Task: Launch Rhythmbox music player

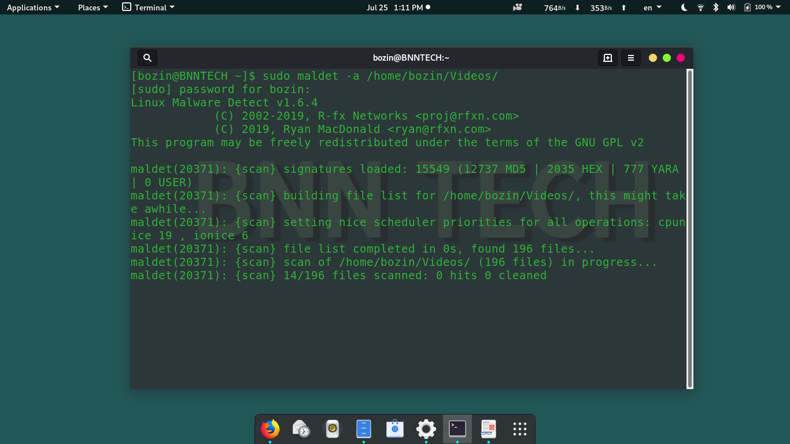Action: pos(333,429)
